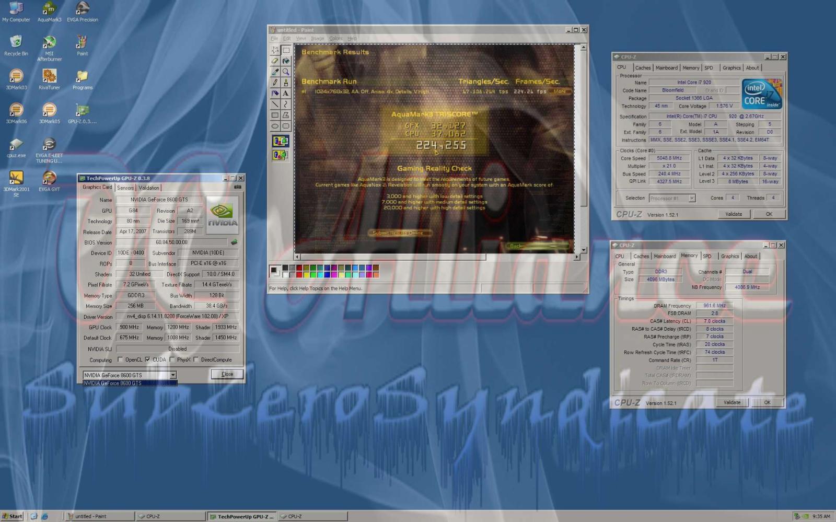Open the Image menu in Paint

317,39
